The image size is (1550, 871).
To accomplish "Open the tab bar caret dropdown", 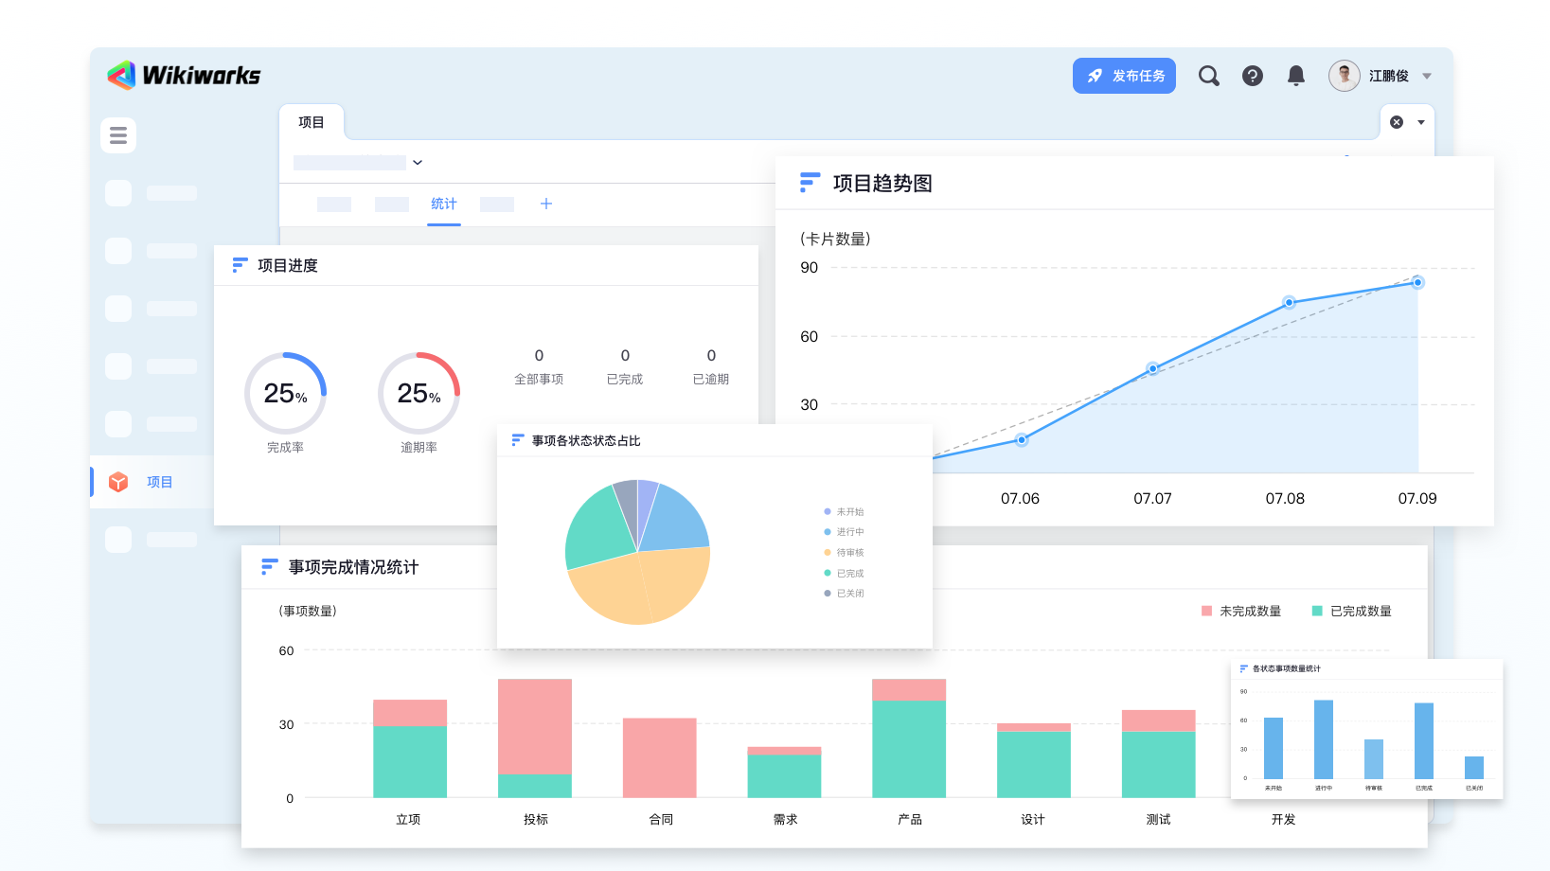I will [1421, 122].
